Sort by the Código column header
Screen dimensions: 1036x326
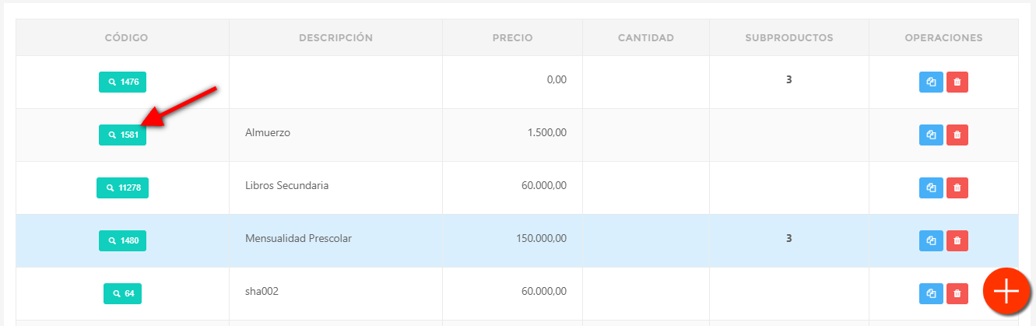click(126, 37)
